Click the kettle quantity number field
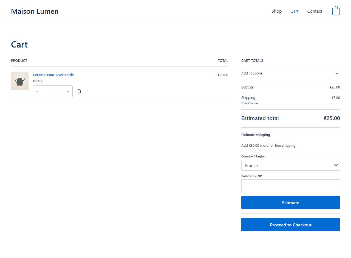The image size is (351, 258). 53,91
